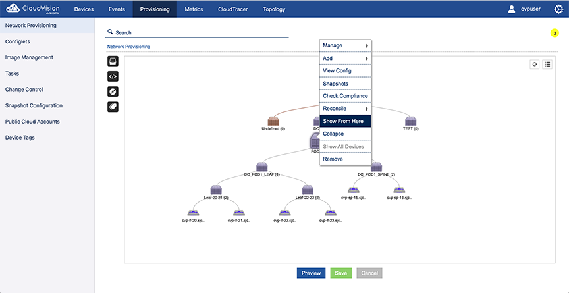569x293 pixels.
Task: Click the cvpuser profile icon
Action: [x=512, y=9]
